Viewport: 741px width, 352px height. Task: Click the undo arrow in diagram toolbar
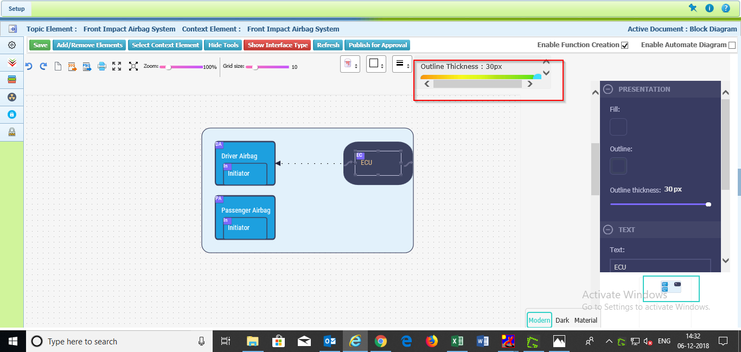click(x=29, y=66)
